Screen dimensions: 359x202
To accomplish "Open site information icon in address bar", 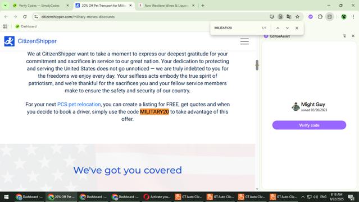I will coord(36,17).
